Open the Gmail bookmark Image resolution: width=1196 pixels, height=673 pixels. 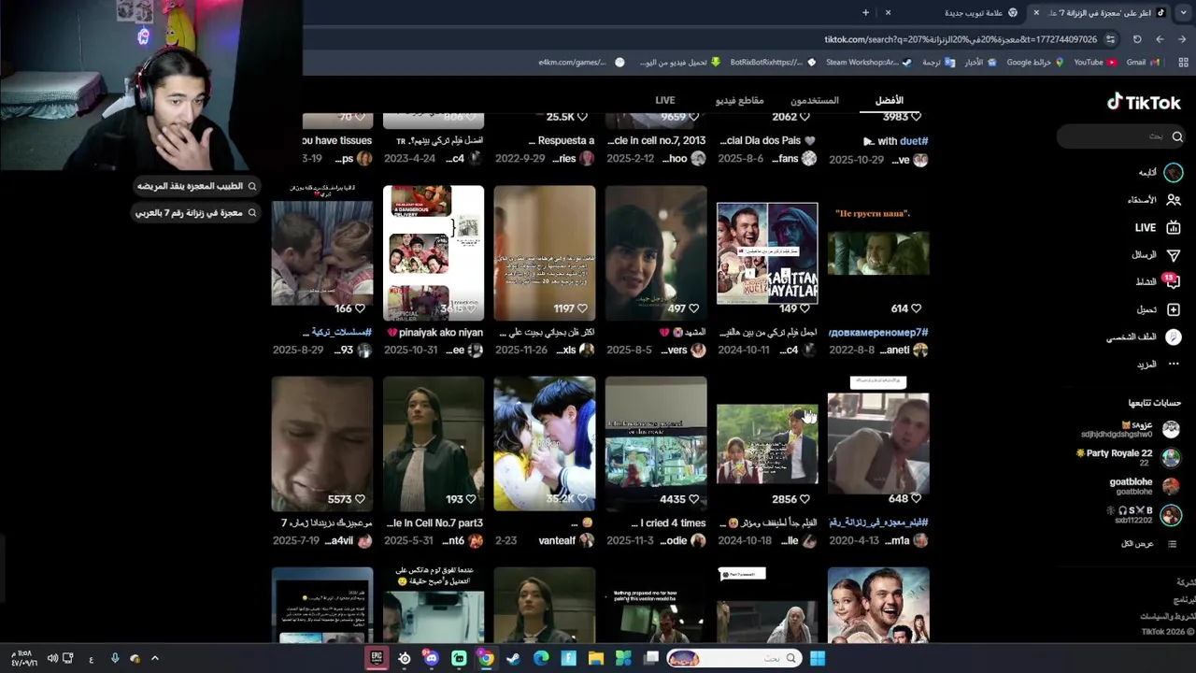pyautogui.click(x=1143, y=63)
